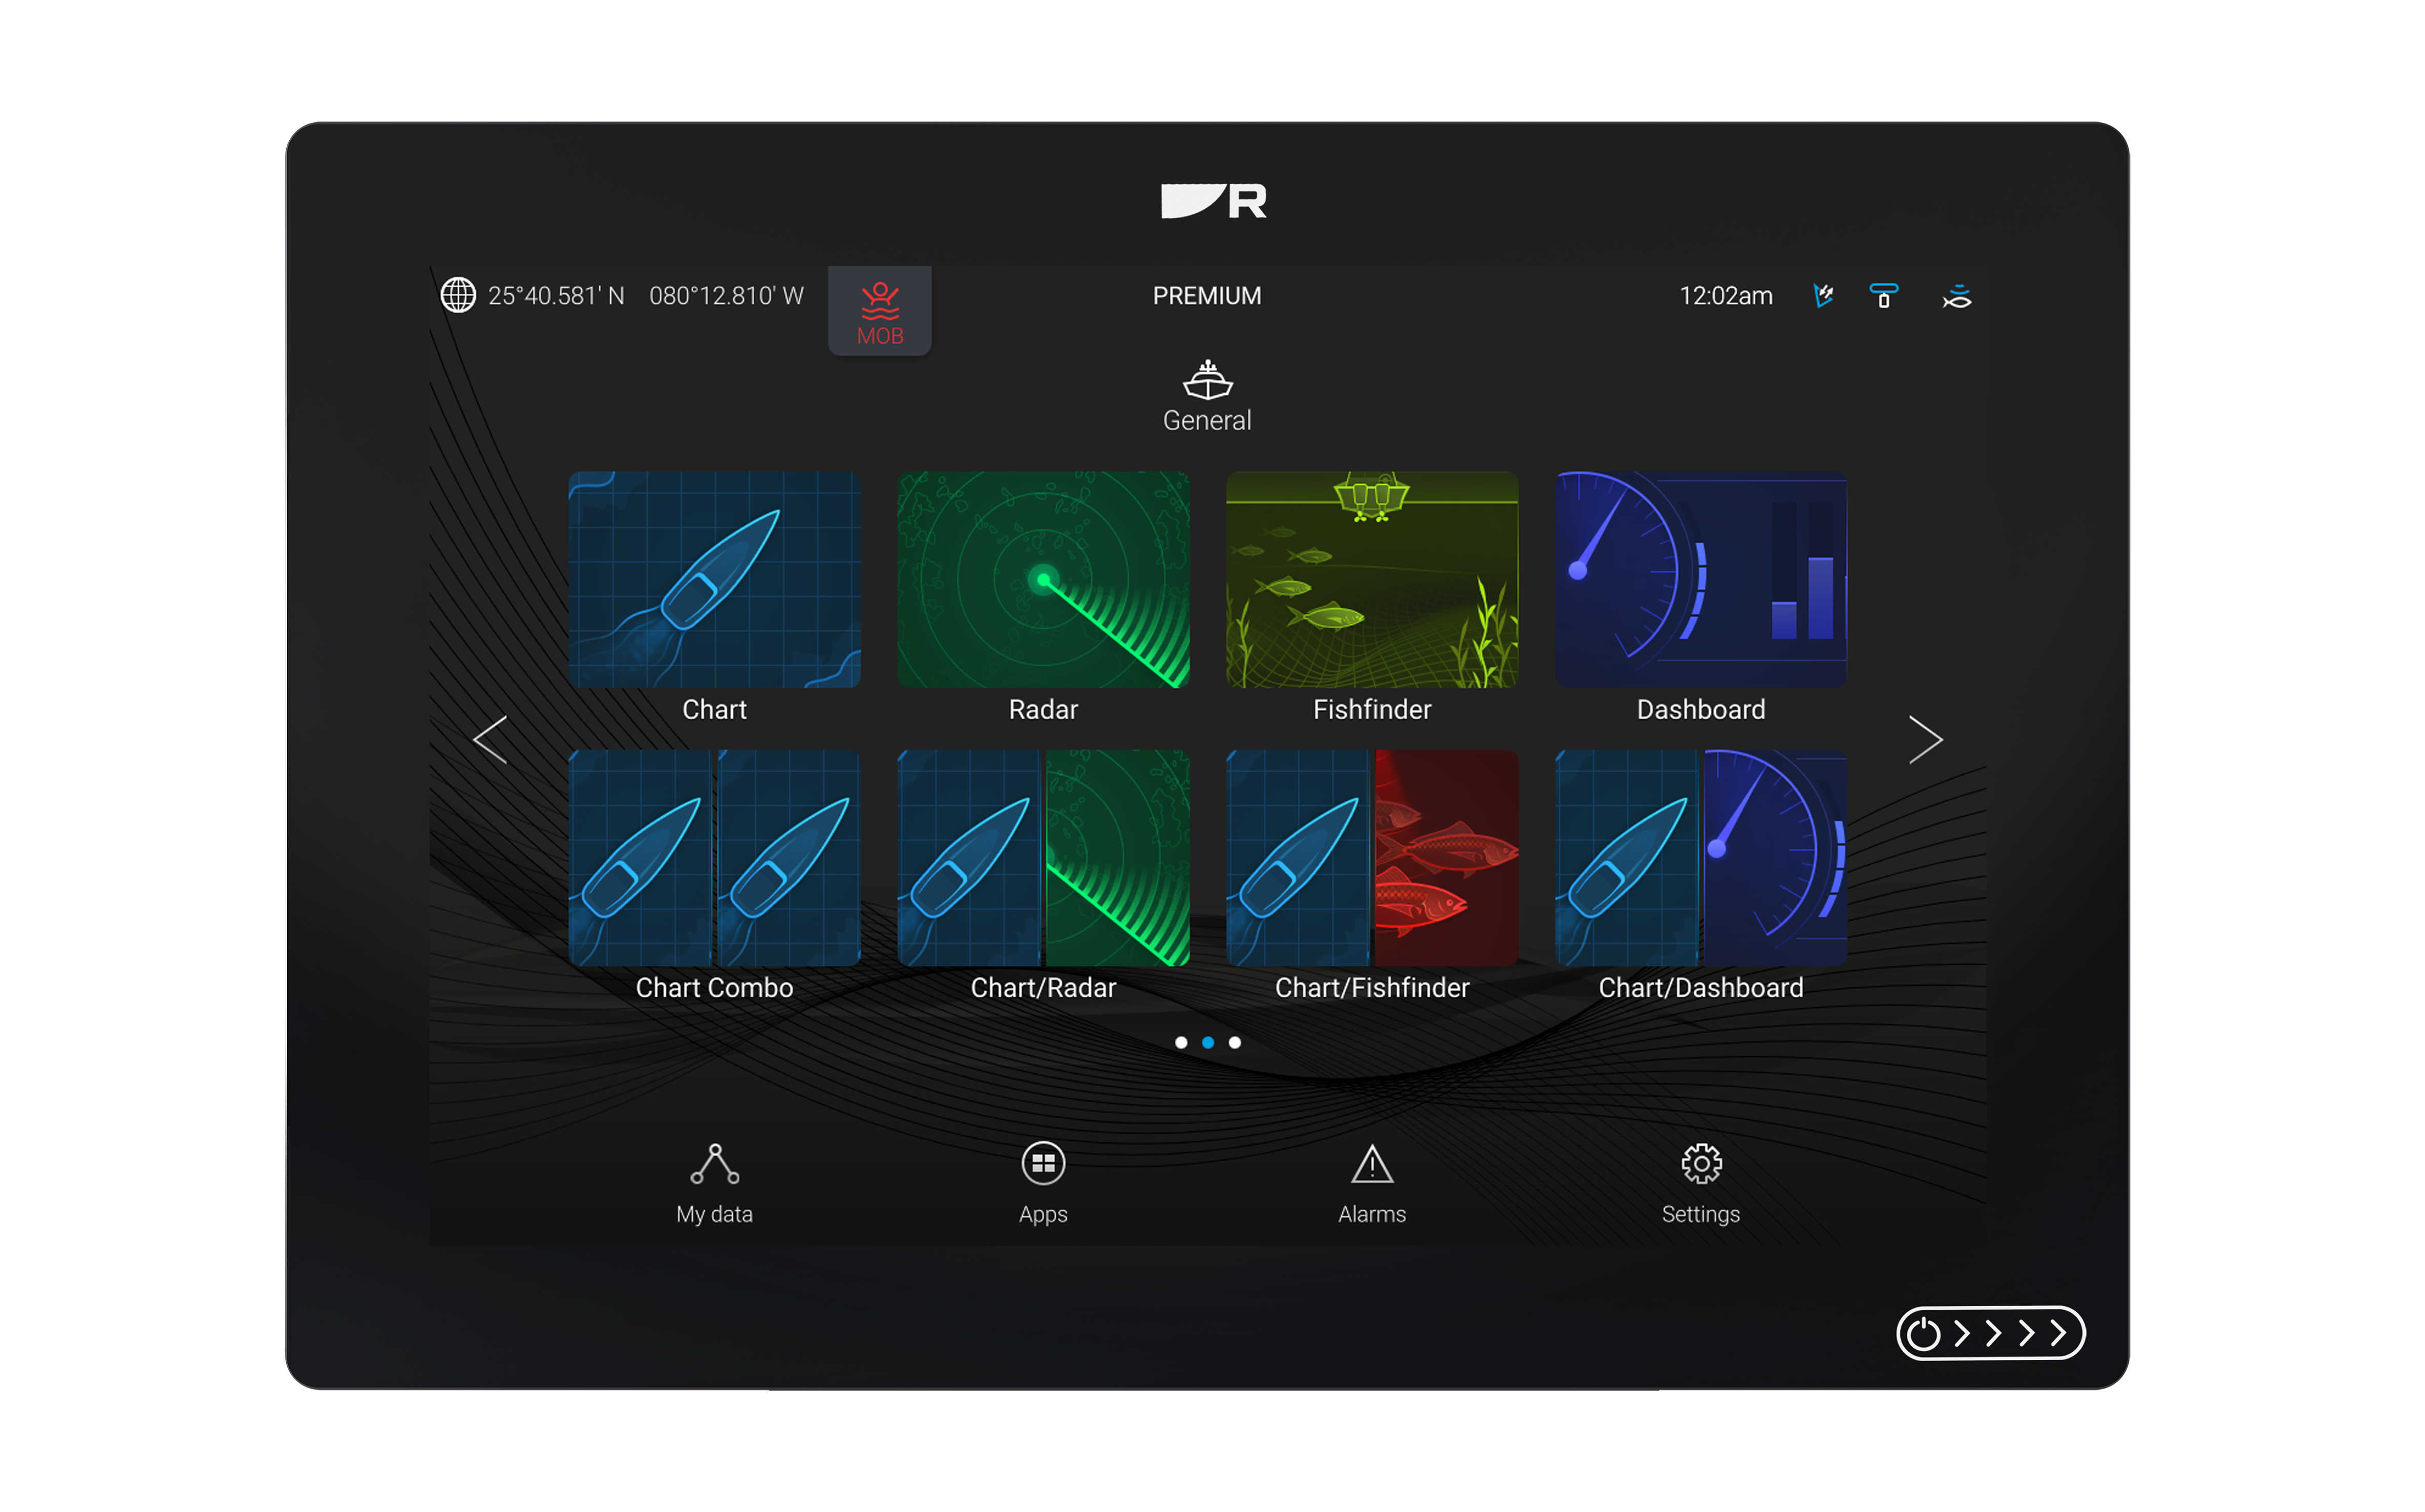
Task: Activate the MOB man overboard button
Action: [880, 311]
